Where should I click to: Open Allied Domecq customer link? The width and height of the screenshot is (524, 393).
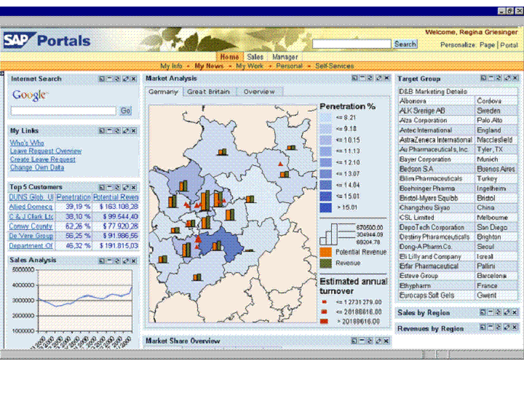pos(31,207)
